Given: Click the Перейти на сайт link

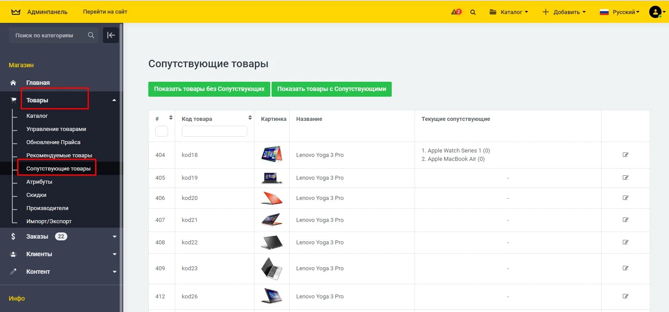Looking at the screenshot, I should pos(104,12).
